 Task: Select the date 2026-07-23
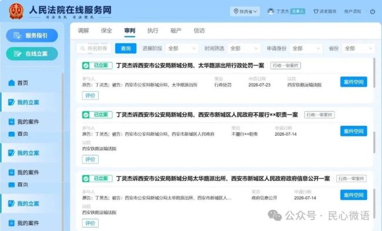click(x=259, y=85)
